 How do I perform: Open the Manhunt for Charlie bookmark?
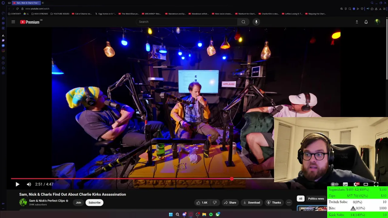click(x=245, y=14)
